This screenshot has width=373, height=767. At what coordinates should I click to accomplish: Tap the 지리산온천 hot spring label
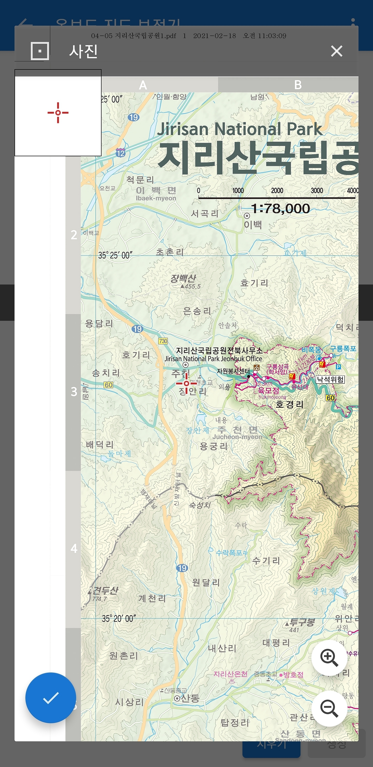(x=231, y=674)
